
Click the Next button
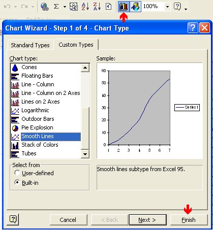click(147, 220)
